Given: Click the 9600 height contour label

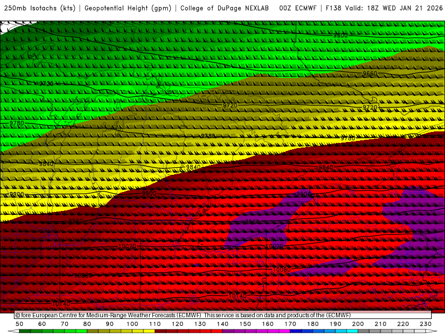Looking at the screenshot, I should [x=340, y=36].
